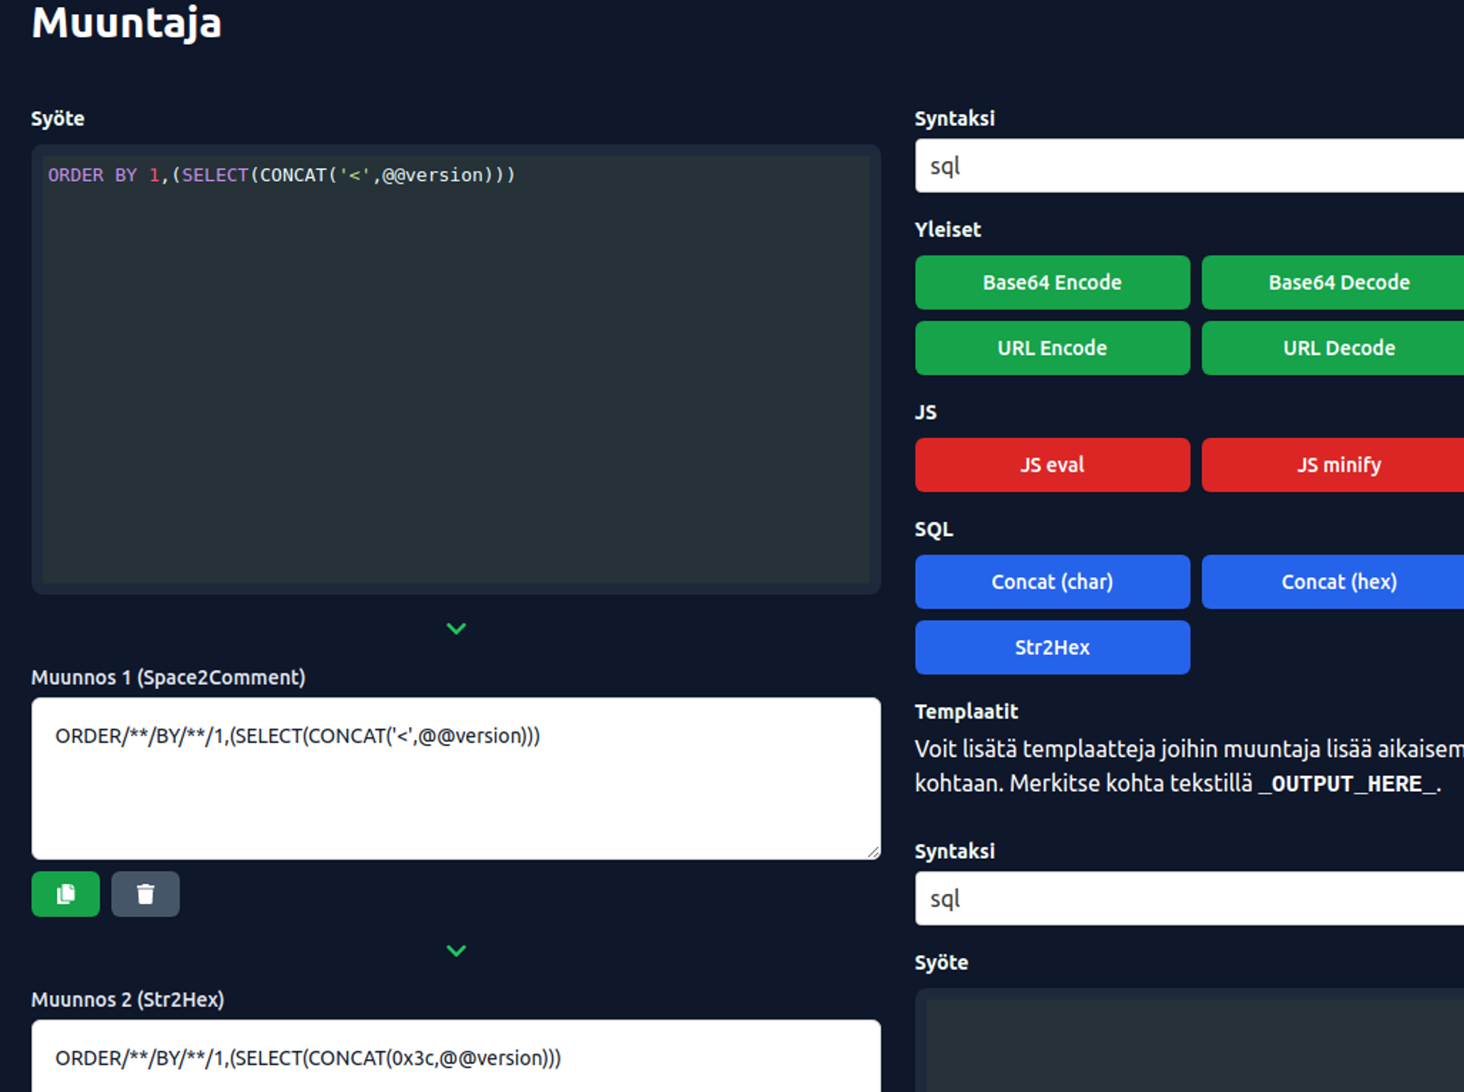Click the trash icon to delete Muunnos 1
The height and width of the screenshot is (1092, 1464).
coord(145,894)
